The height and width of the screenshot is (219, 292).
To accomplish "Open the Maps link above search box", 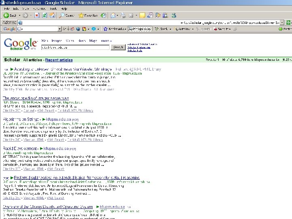I will [93, 41].
